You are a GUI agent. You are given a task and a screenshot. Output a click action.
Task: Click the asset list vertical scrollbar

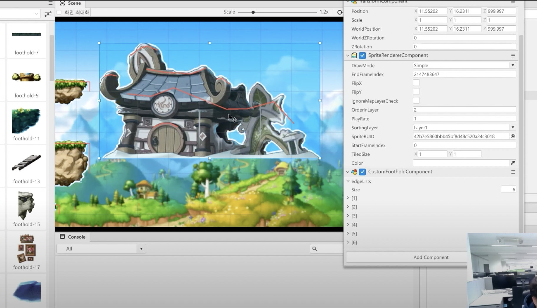pos(52,58)
